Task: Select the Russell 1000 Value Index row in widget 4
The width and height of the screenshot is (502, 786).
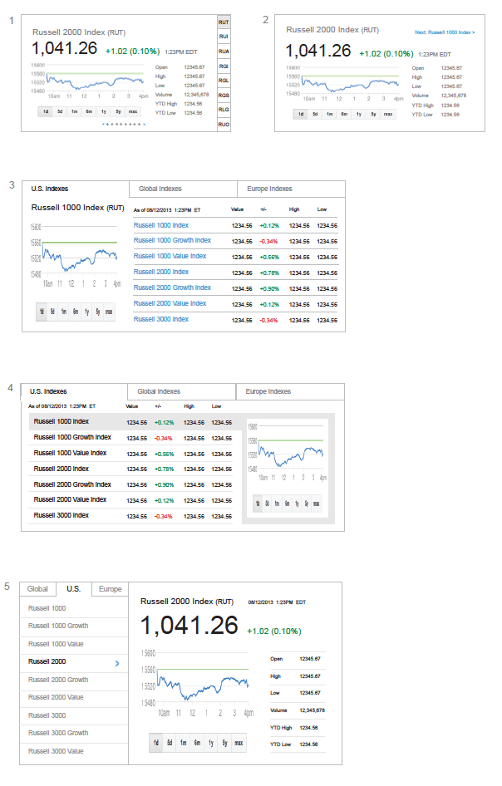Action: [x=70, y=453]
